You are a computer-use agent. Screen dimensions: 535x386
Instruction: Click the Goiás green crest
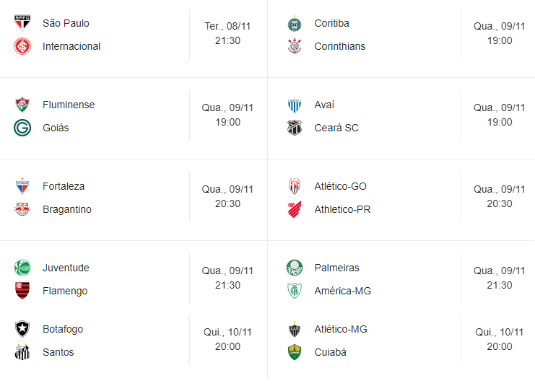(22, 128)
